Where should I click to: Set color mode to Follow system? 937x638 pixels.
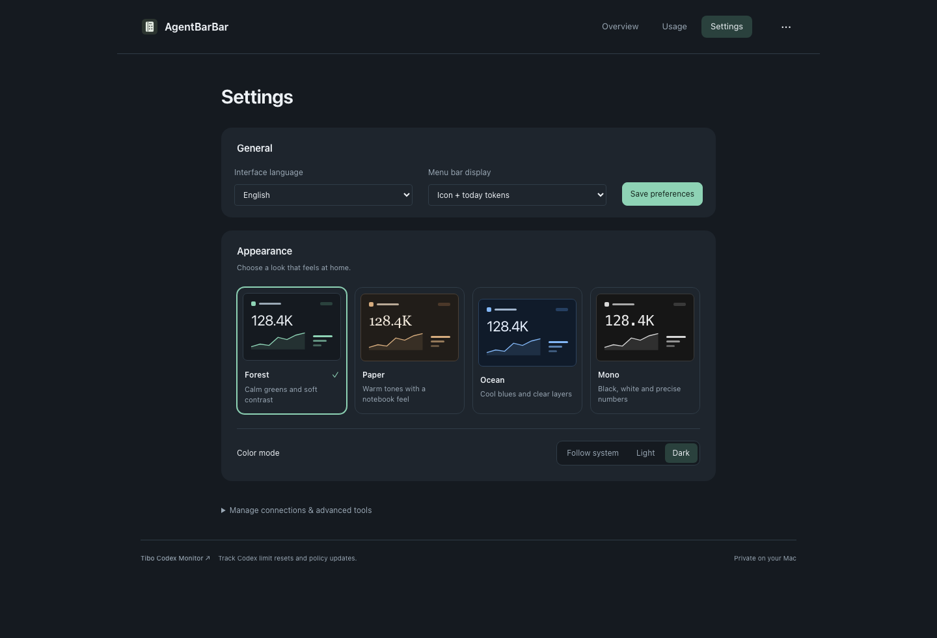click(x=593, y=453)
